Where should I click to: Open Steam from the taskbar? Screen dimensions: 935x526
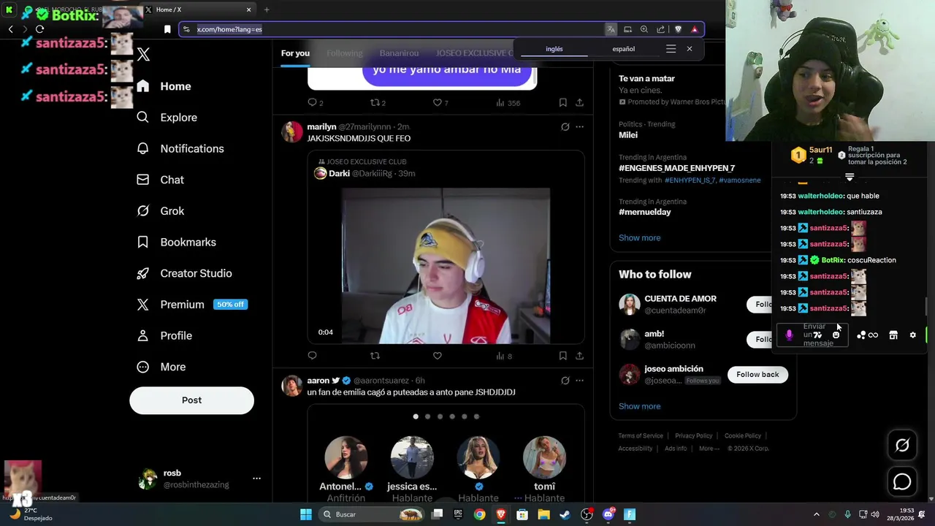(x=565, y=514)
